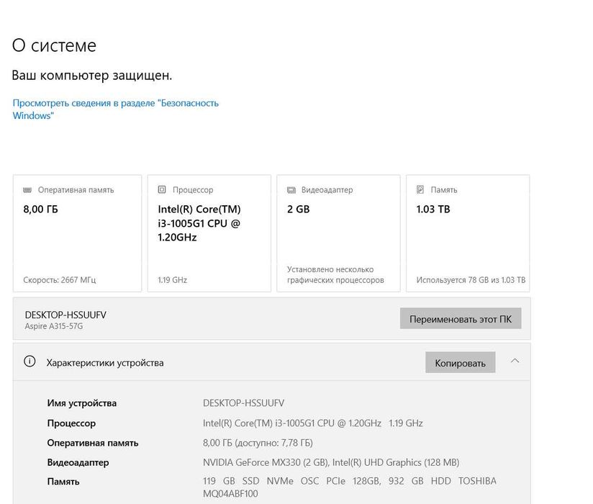Click the RAM icon in Оперативная память card

[27, 190]
